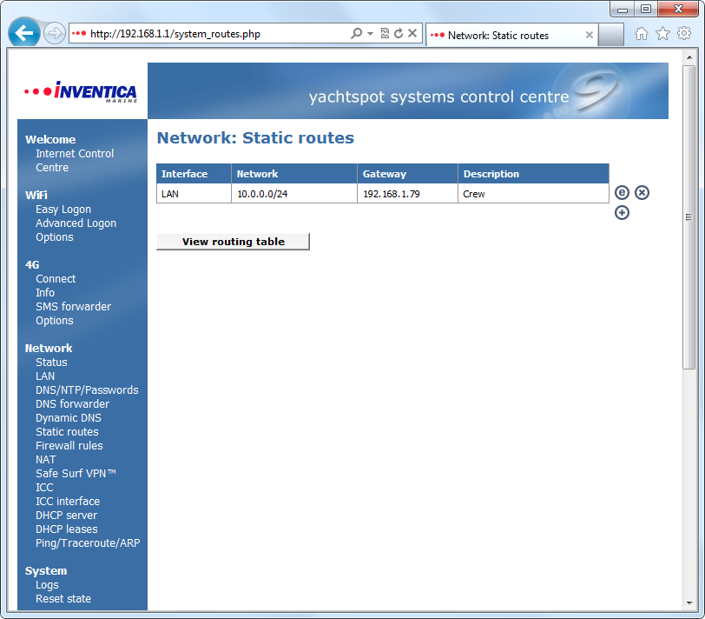Click the browser forward arrow
The image size is (705, 619).
click(55, 33)
